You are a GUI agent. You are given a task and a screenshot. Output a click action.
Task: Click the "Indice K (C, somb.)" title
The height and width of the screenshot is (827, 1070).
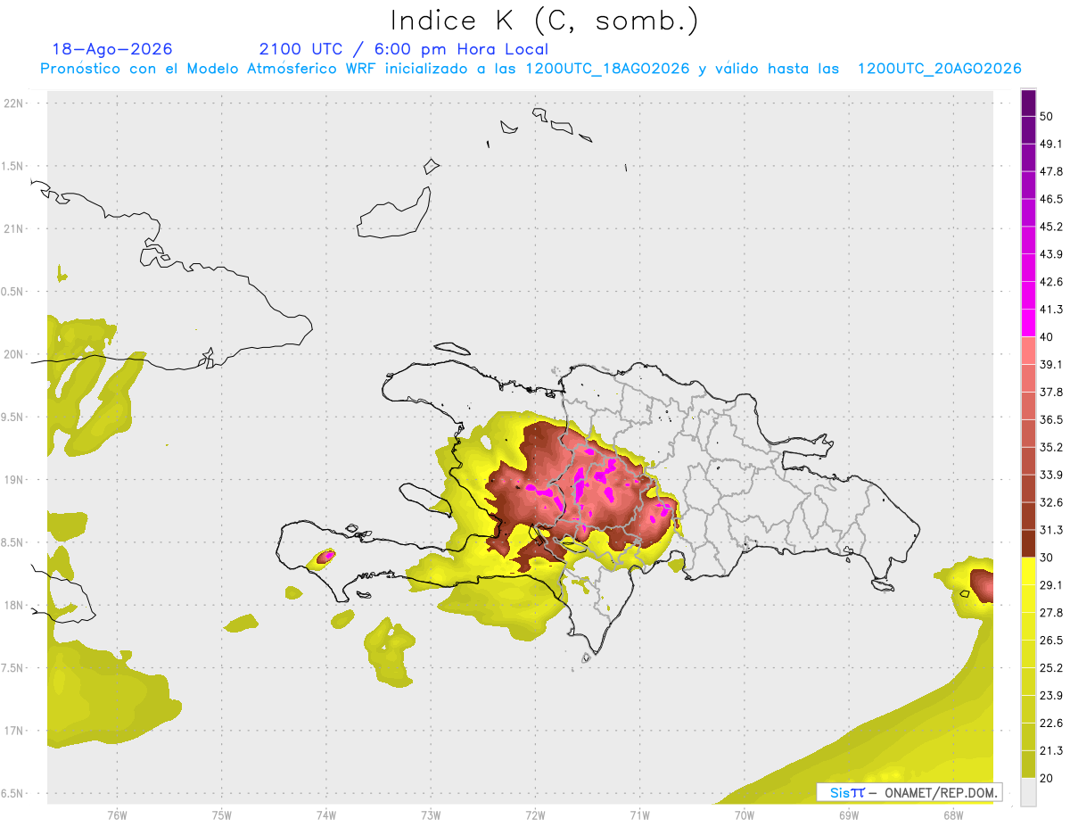point(545,20)
